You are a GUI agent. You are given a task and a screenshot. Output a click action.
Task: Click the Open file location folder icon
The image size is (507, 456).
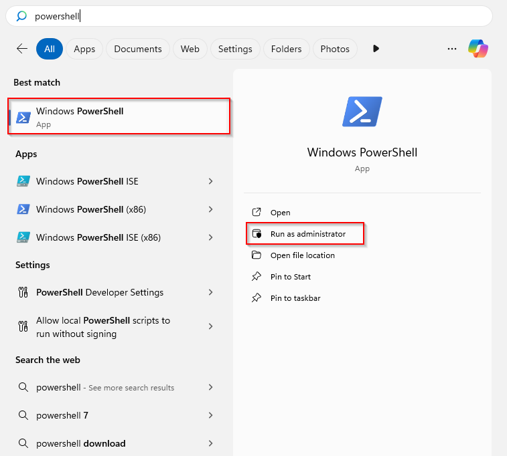click(257, 255)
